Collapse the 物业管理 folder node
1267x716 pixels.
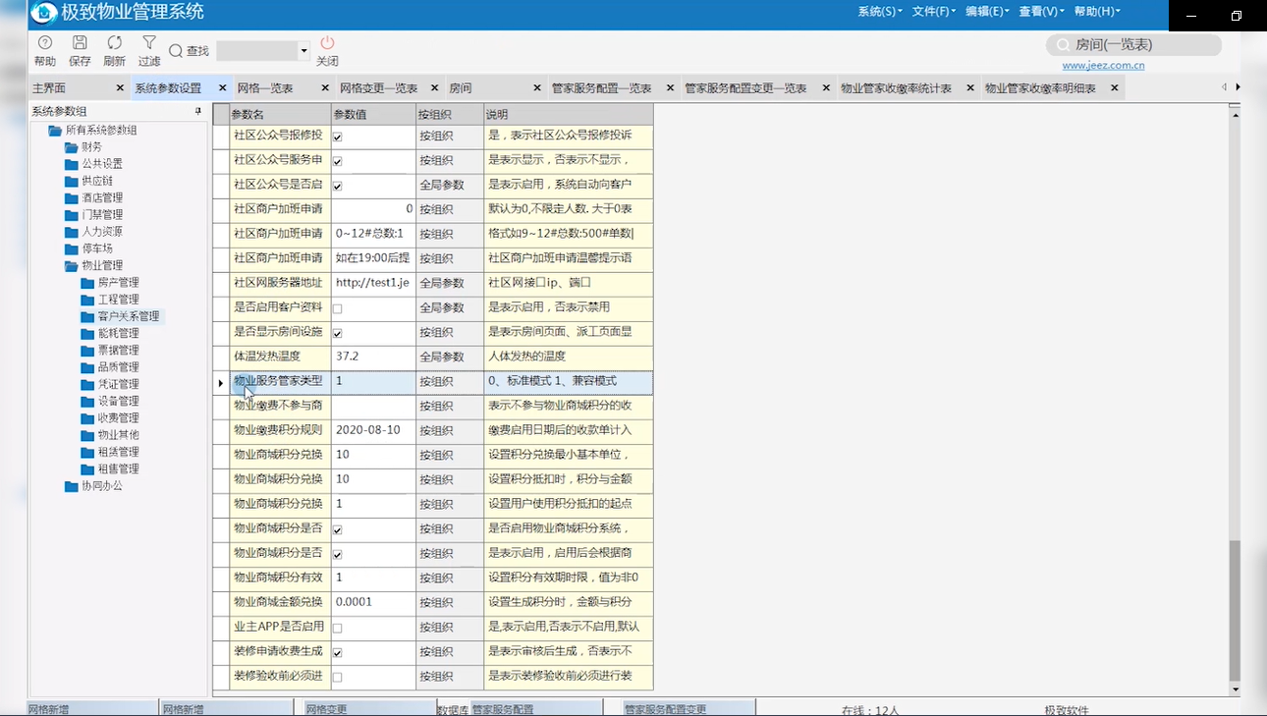(71, 265)
